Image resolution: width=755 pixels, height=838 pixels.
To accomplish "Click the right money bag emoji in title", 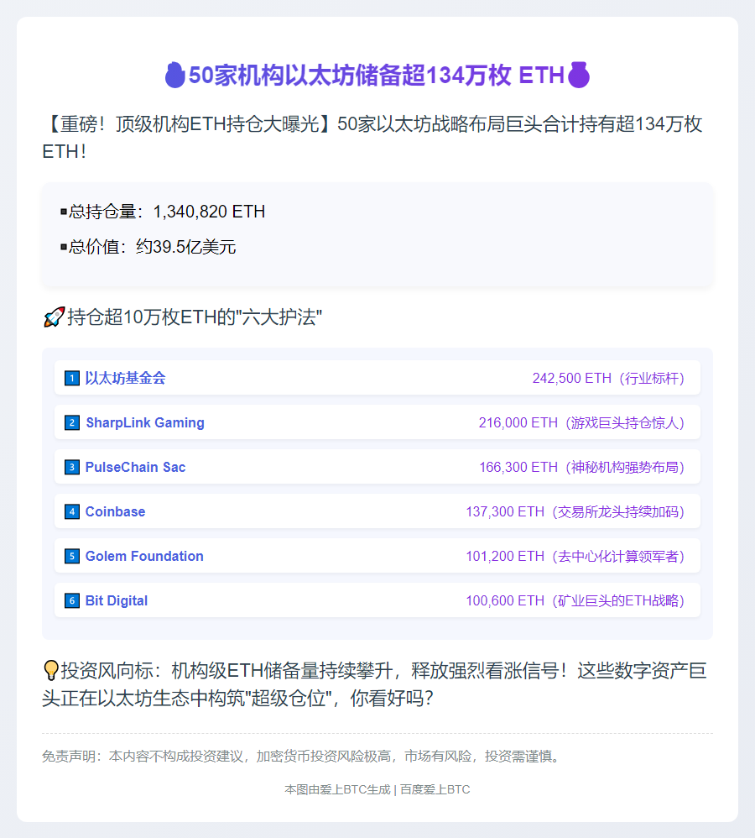I will (x=579, y=75).
